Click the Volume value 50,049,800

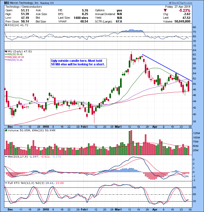pyautogui.click(x=182, y=21)
